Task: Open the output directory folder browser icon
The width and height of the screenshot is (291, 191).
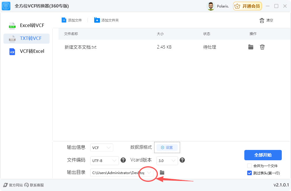Action: [x=162, y=173]
